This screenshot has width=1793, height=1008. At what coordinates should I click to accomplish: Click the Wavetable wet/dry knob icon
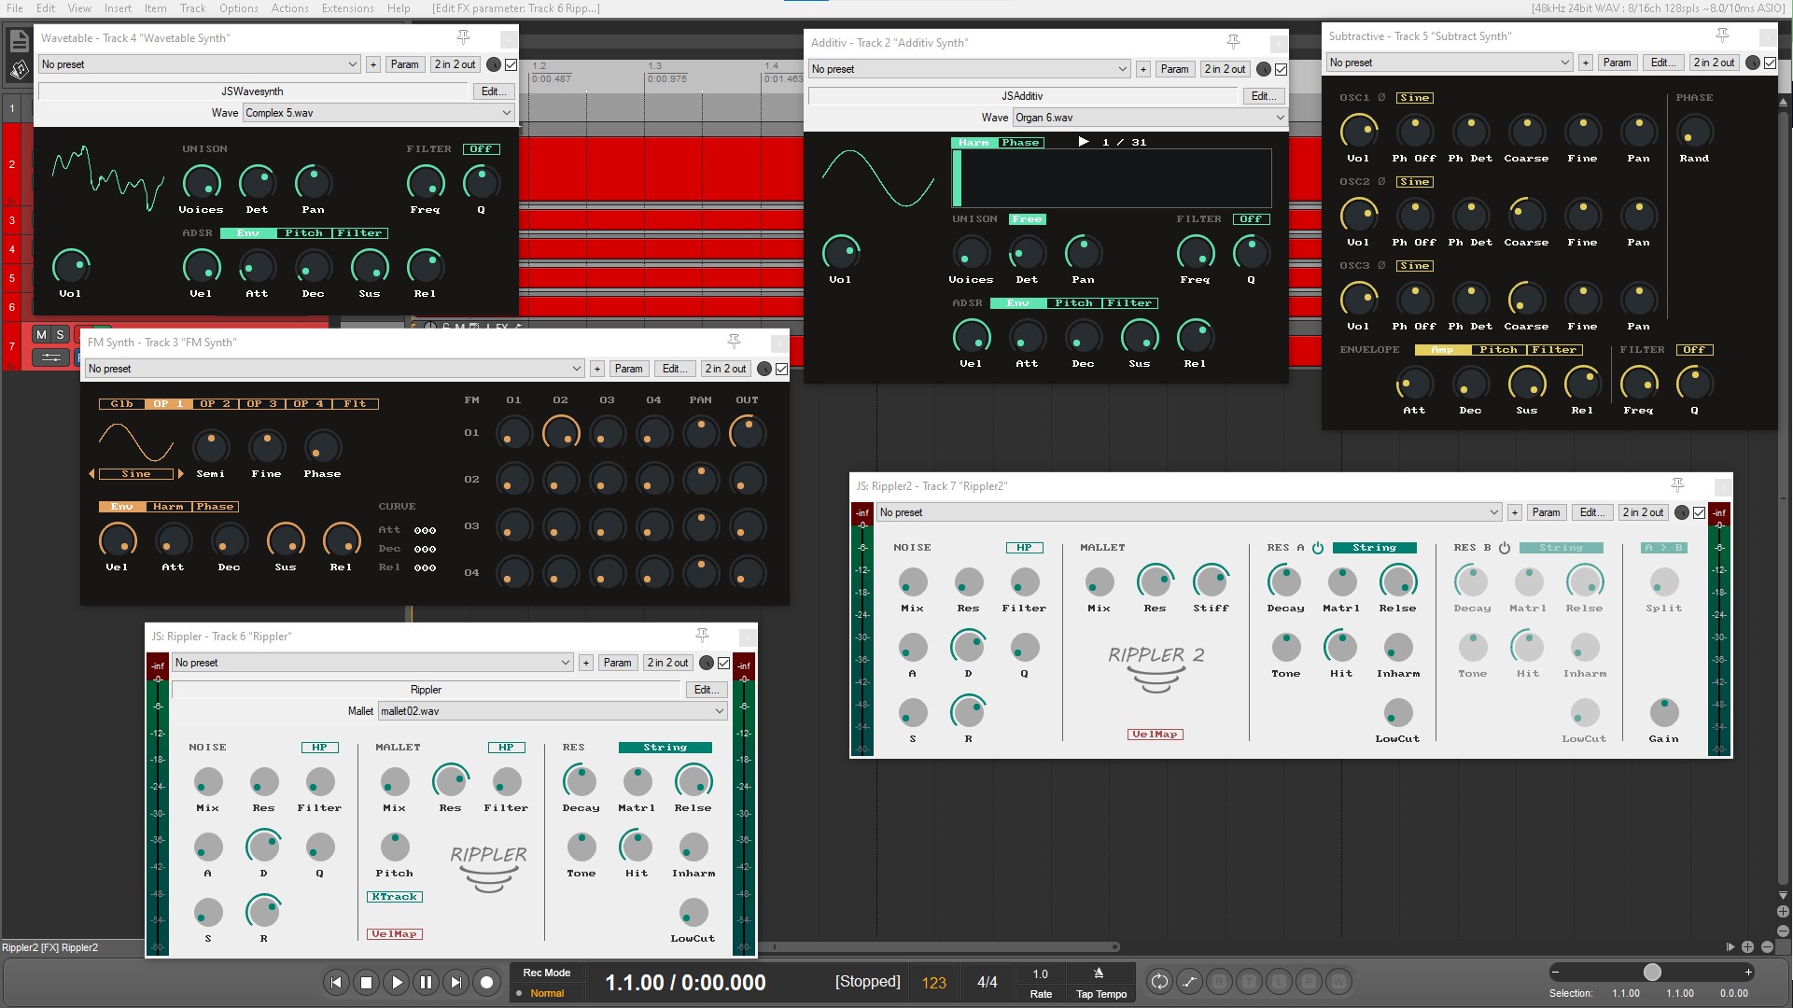494,64
